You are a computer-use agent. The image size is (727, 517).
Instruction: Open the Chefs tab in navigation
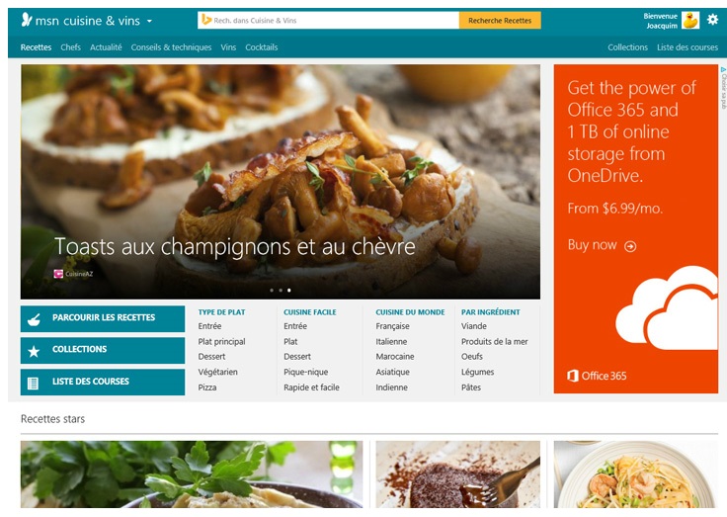pos(70,47)
